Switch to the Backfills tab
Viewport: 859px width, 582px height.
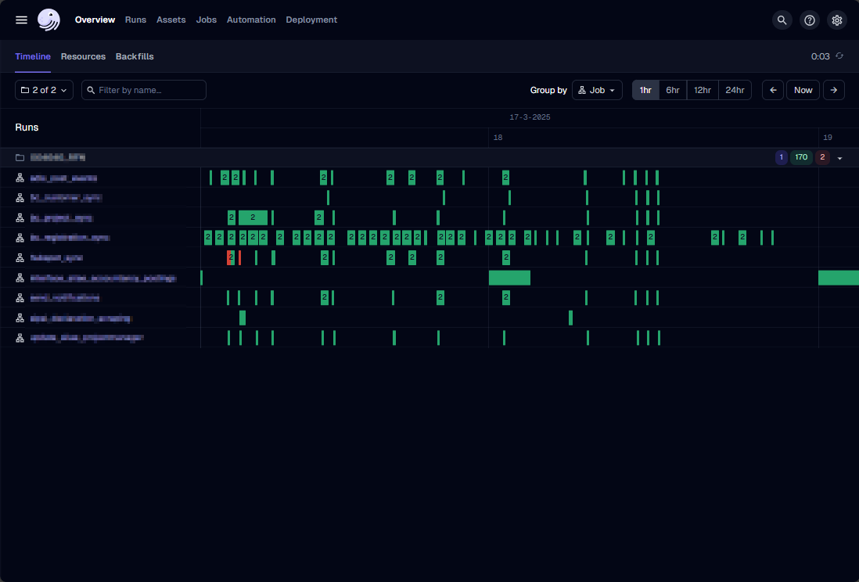coord(135,56)
